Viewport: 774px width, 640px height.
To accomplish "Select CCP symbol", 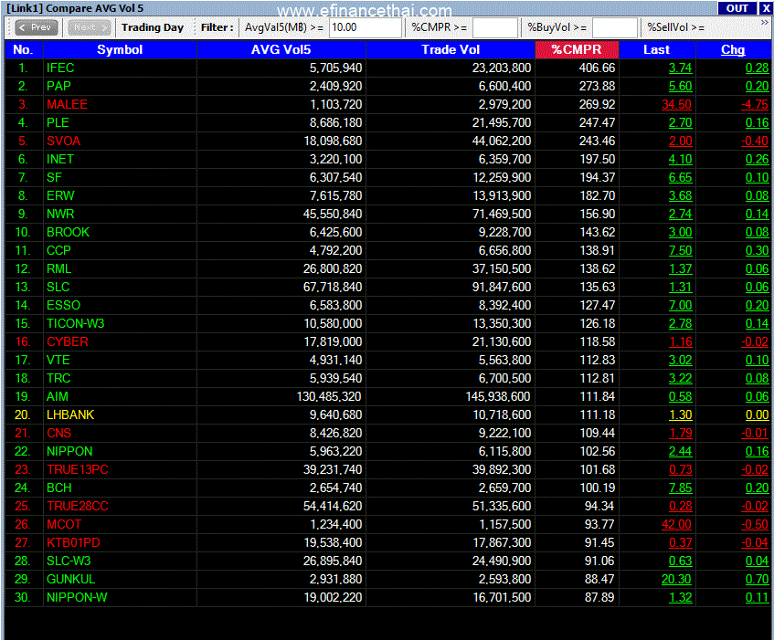I will pos(58,250).
